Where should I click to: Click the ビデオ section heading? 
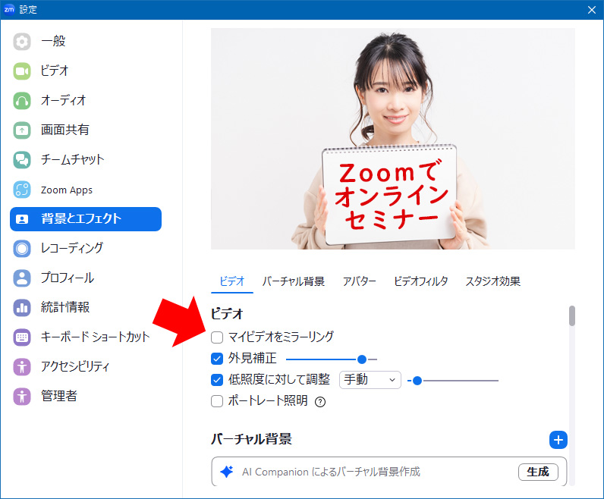point(227,314)
